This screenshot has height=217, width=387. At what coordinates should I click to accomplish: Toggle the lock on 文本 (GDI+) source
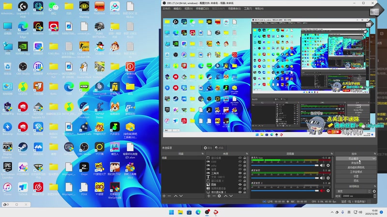tap(245, 177)
